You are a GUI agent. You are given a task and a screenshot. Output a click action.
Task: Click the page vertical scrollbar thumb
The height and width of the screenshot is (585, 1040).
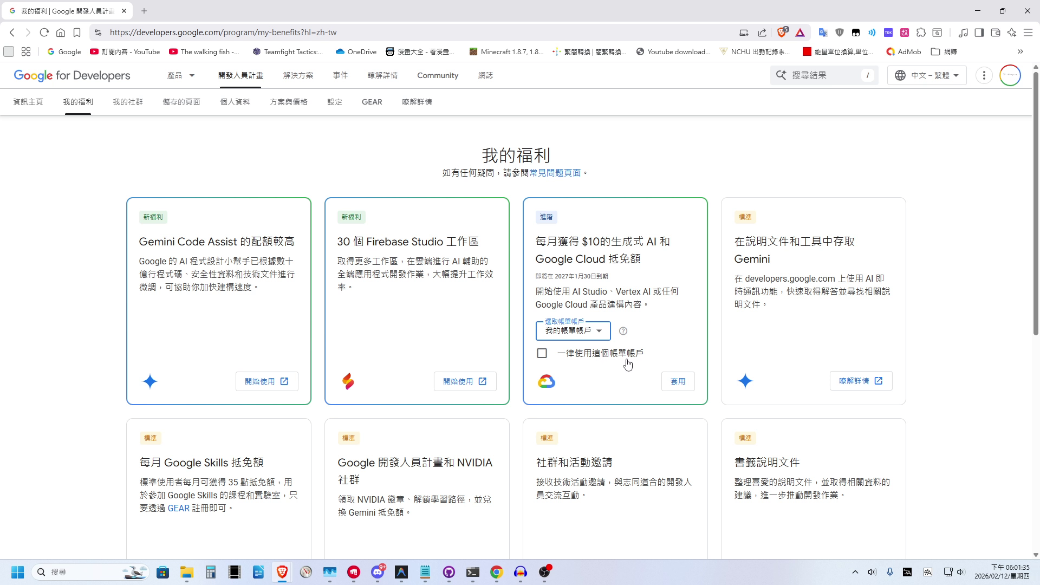pyautogui.click(x=1036, y=203)
